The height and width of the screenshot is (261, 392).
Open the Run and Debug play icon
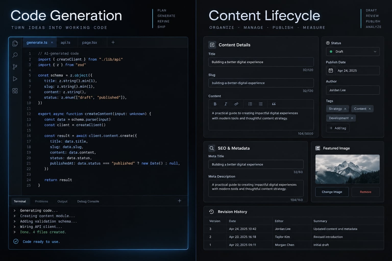click(15, 79)
